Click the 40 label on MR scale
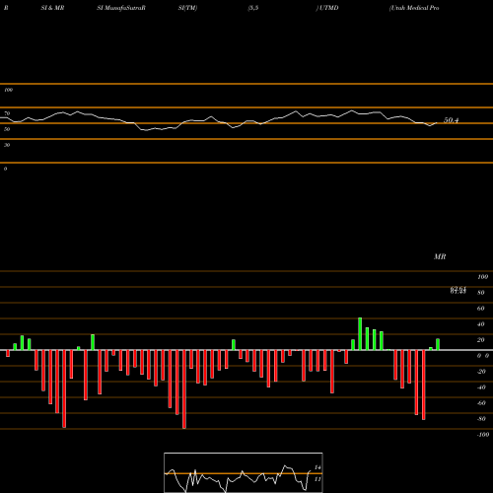This screenshot has width=493, height=493. pos(481,324)
